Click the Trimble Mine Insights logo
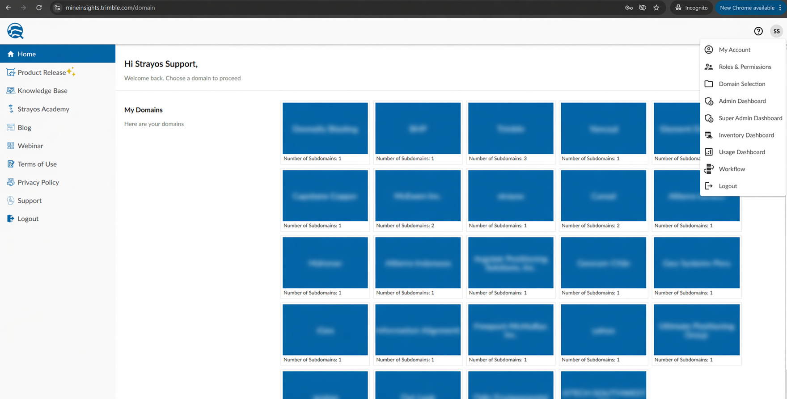Image resolution: width=787 pixels, height=399 pixels. 15,31
